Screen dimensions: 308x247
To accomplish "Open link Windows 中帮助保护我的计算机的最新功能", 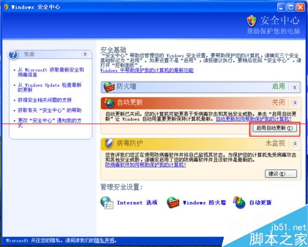I will point(147,70).
